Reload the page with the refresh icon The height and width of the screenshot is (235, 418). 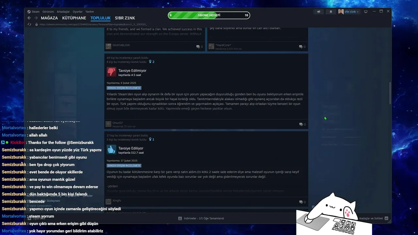29,24
